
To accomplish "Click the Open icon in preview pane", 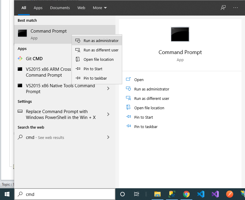I will point(128,79).
